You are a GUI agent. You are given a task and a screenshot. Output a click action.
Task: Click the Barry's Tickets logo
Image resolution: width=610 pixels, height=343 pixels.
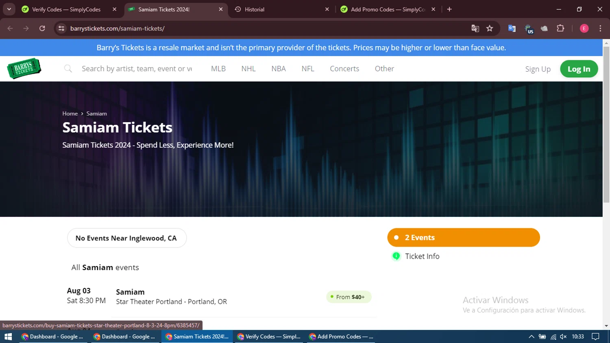(24, 68)
